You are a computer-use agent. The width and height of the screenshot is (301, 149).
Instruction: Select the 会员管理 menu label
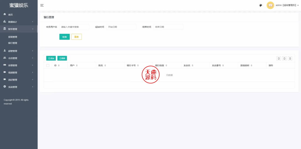coord(13,58)
